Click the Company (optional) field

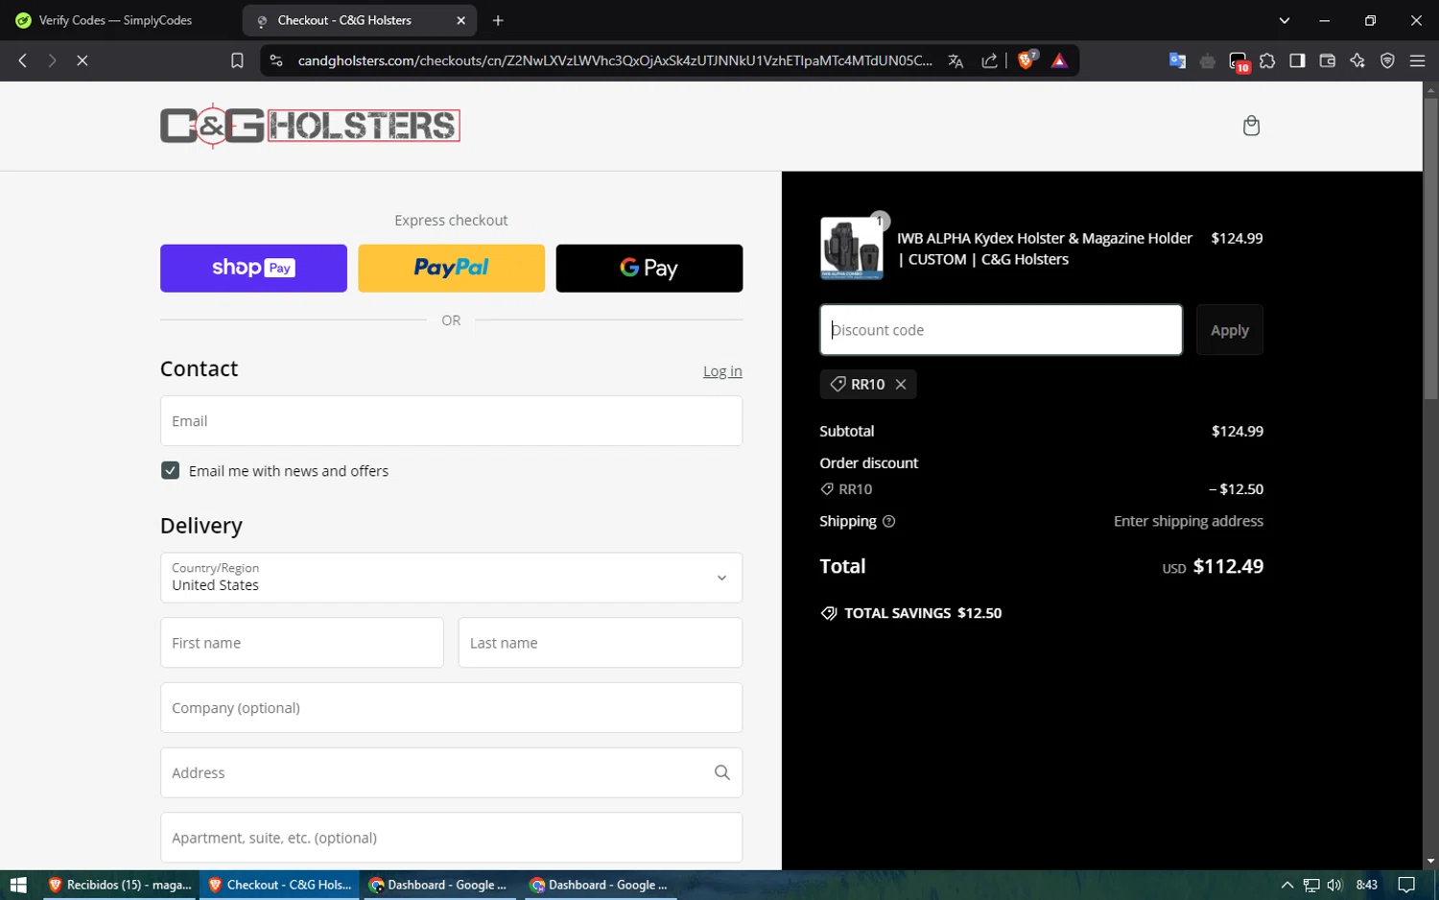click(x=451, y=708)
